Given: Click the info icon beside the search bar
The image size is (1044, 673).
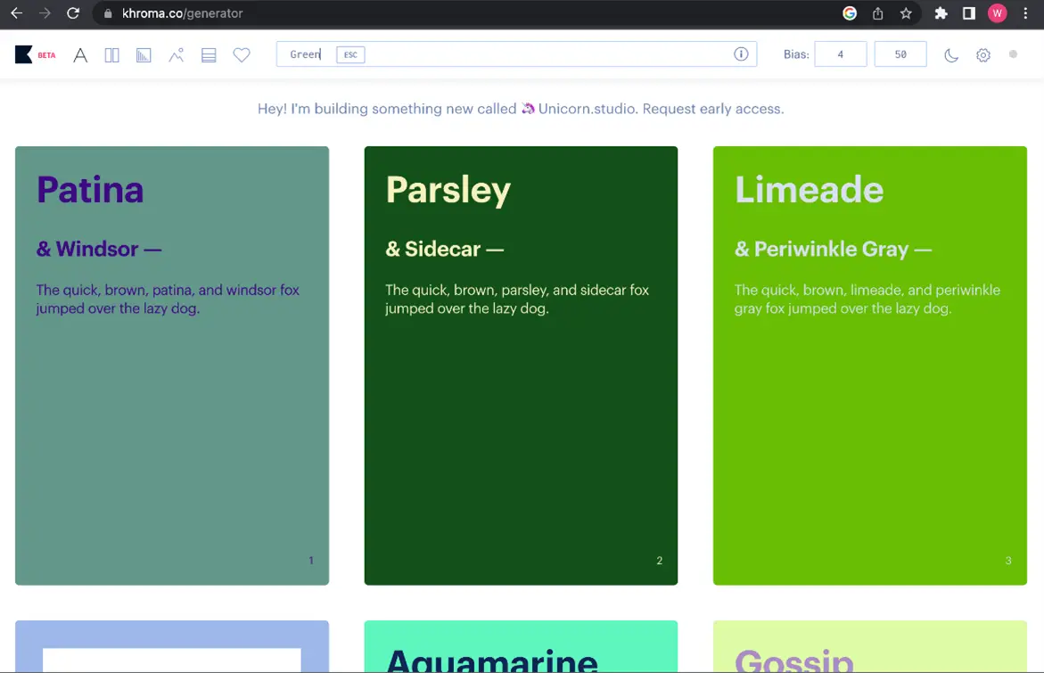Looking at the screenshot, I should (x=741, y=53).
